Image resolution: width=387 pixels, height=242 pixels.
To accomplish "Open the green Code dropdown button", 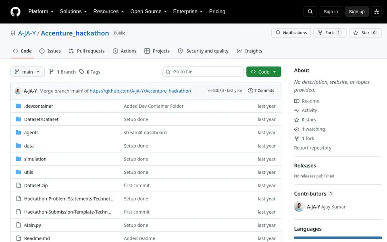I will pos(264,72).
